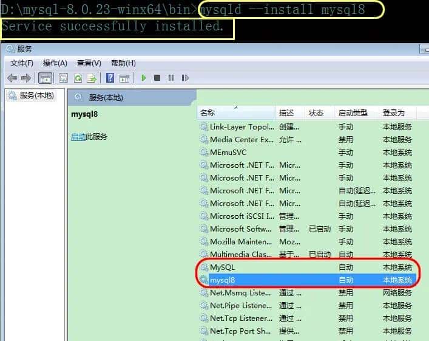The height and width of the screenshot is (341, 429).
Task: Click the Properties toolbar icon
Action: (64, 78)
